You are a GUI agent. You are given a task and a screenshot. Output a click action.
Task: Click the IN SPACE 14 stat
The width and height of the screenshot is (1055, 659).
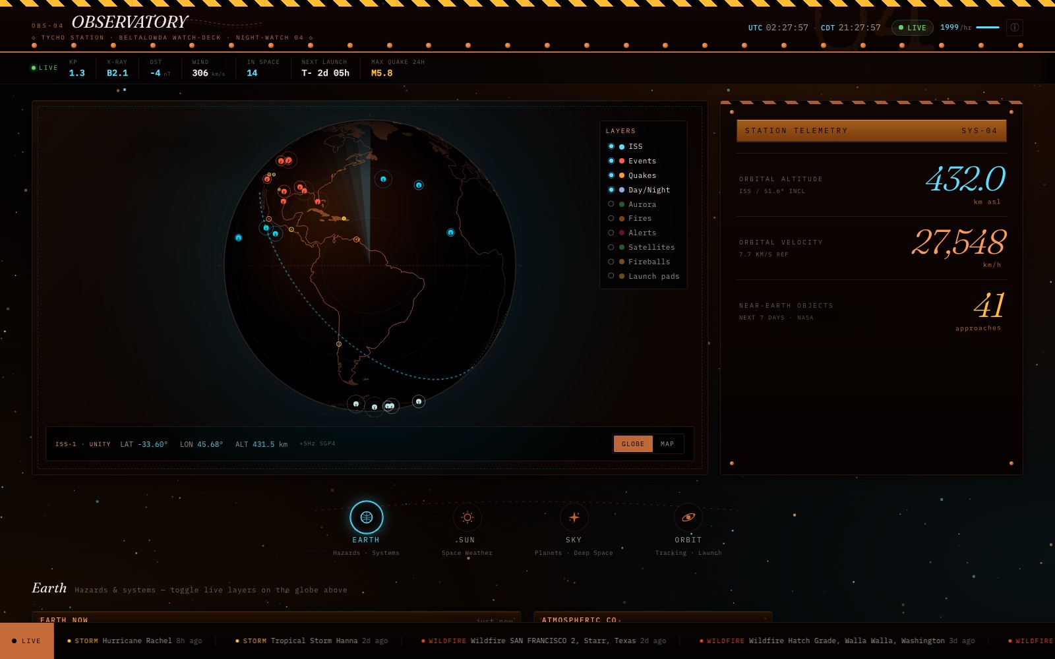click(x=263, y=68)
